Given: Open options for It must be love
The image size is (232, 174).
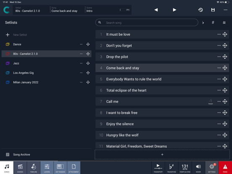Looking at the screenshot, I should (x=219, y=34).
